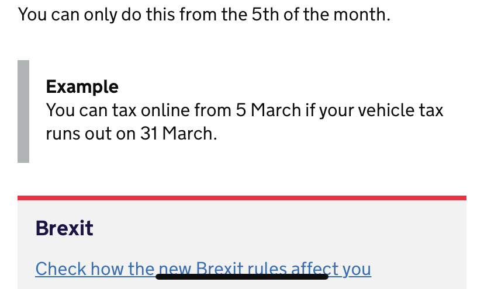The image size is (484, 289).
Task: Click the text '31 March.' in the example
Action: (179, 134)
